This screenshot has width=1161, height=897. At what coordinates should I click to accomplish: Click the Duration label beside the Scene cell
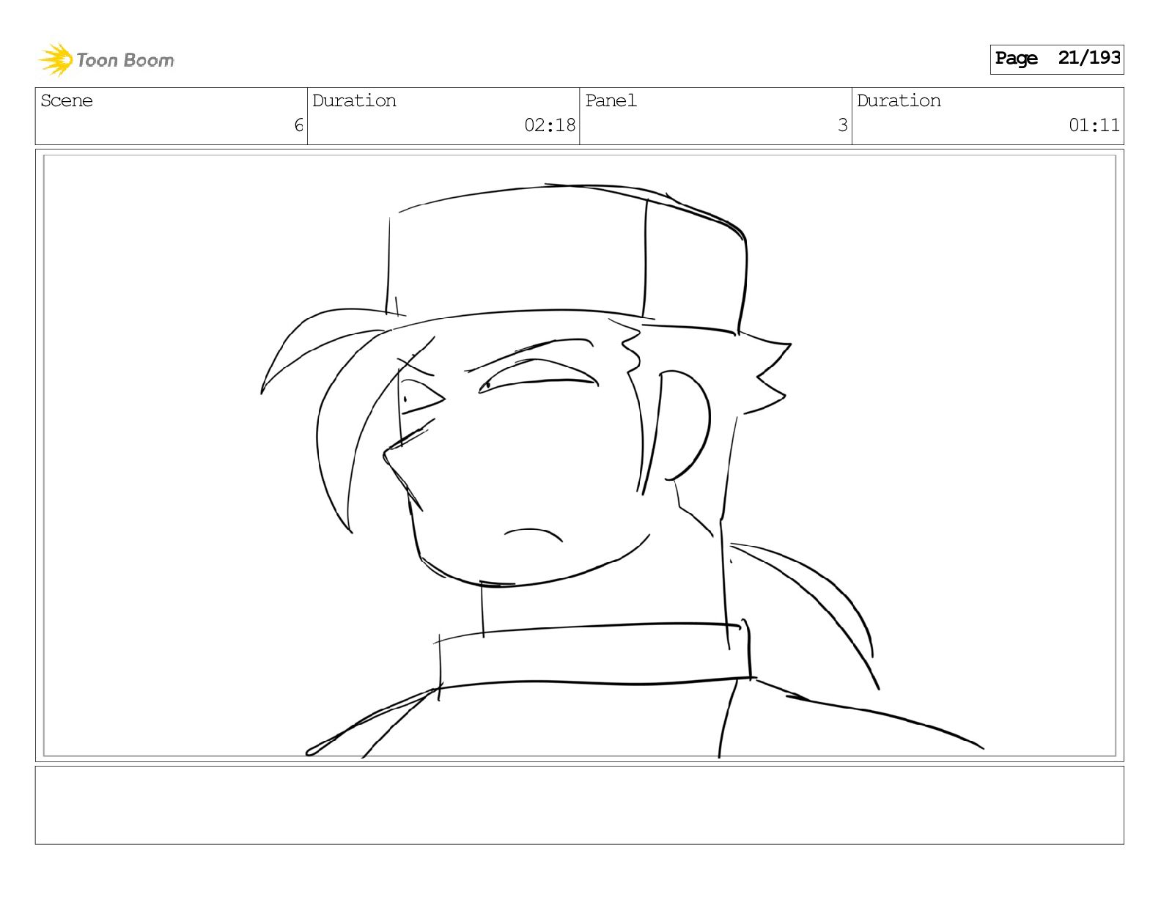pos(354,100)
